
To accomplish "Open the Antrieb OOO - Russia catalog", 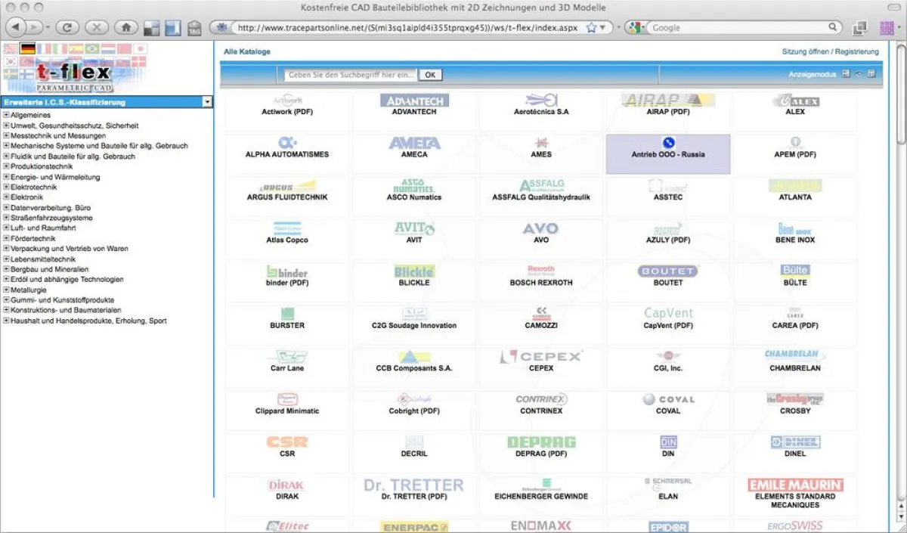I will coord(668,153).
